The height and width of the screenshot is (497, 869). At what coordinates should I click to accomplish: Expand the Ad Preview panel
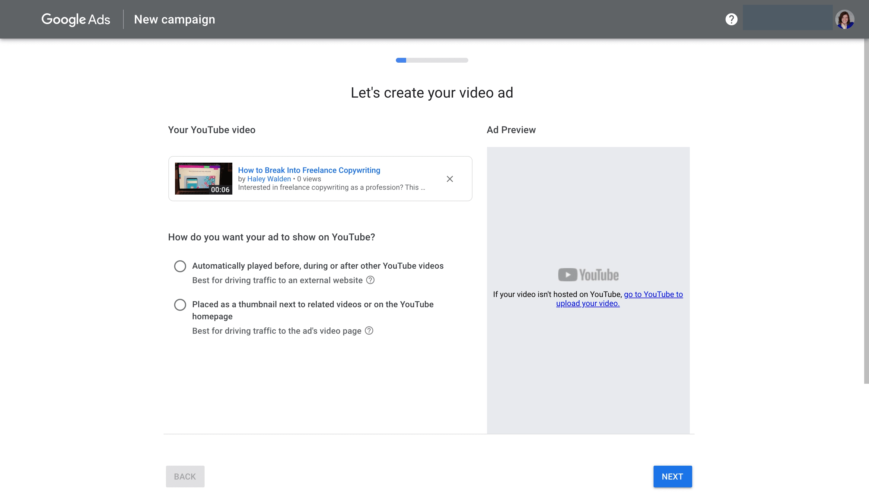[x=511, y=130]
